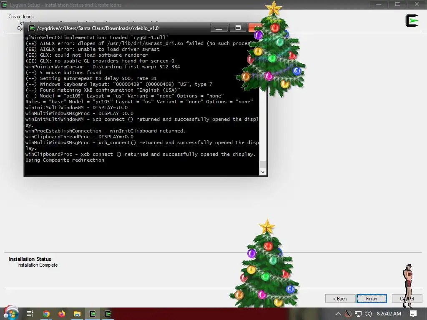Click line 'AIGLX error: unable to load driver swrast'
Screen dimensions: 427x320
[x=93, y=49]
